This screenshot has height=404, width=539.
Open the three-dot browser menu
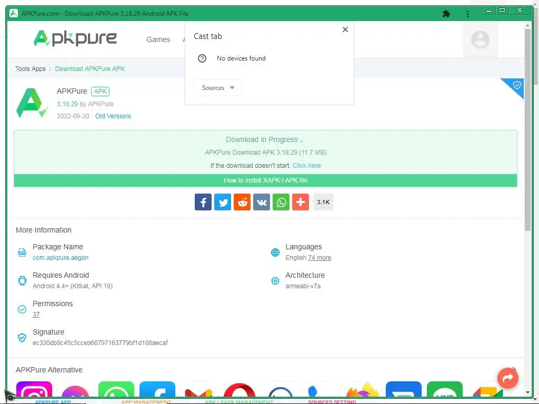point(467,14)
